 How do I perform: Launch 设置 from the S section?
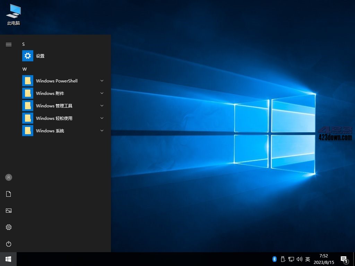pos(41,56)
